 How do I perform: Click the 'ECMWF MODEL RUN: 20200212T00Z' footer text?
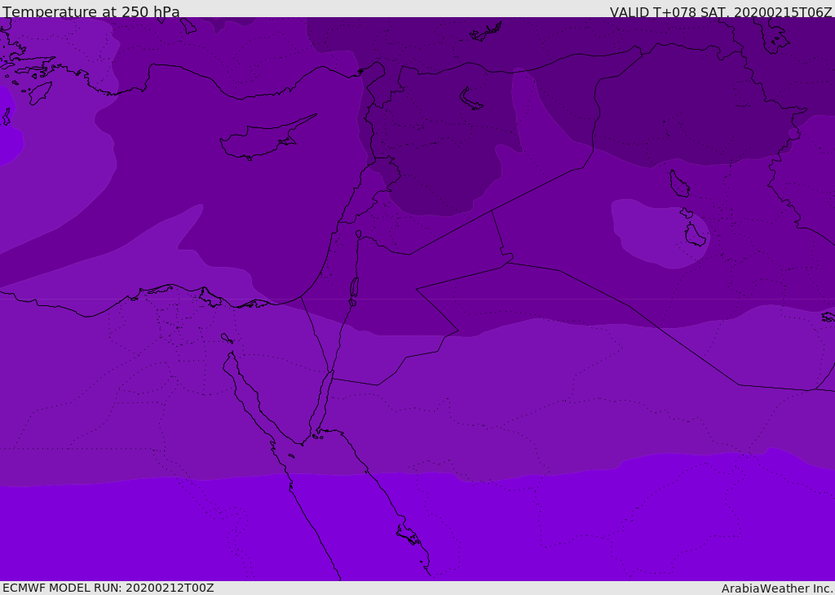tap(108, 588)
